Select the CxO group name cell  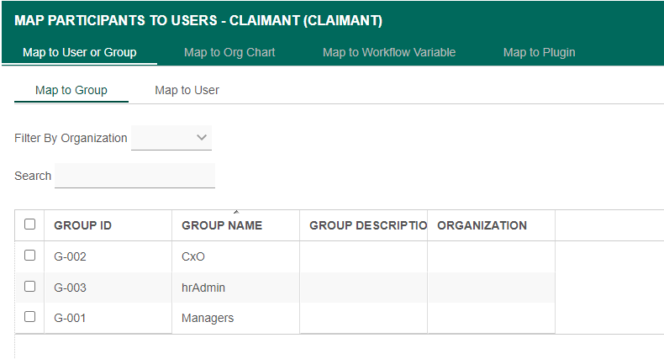193,256
